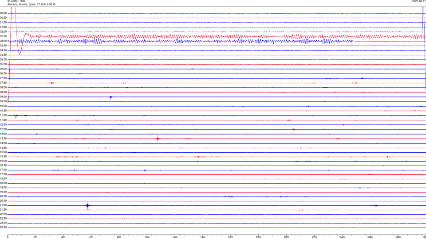Image resolution: width=426 pixels, height=239 pixels.
Task: Select the 12m axis tick label
Action: 175,237
